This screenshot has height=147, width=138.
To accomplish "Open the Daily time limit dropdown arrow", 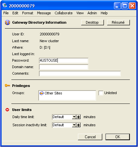I will tap(74, 117).
